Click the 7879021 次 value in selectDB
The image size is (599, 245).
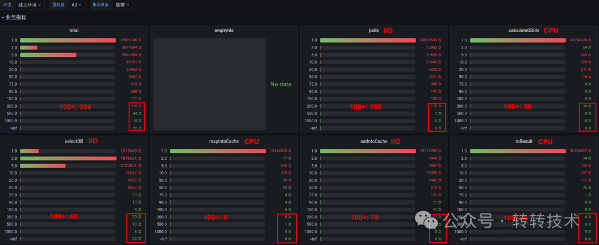[131, 159]
